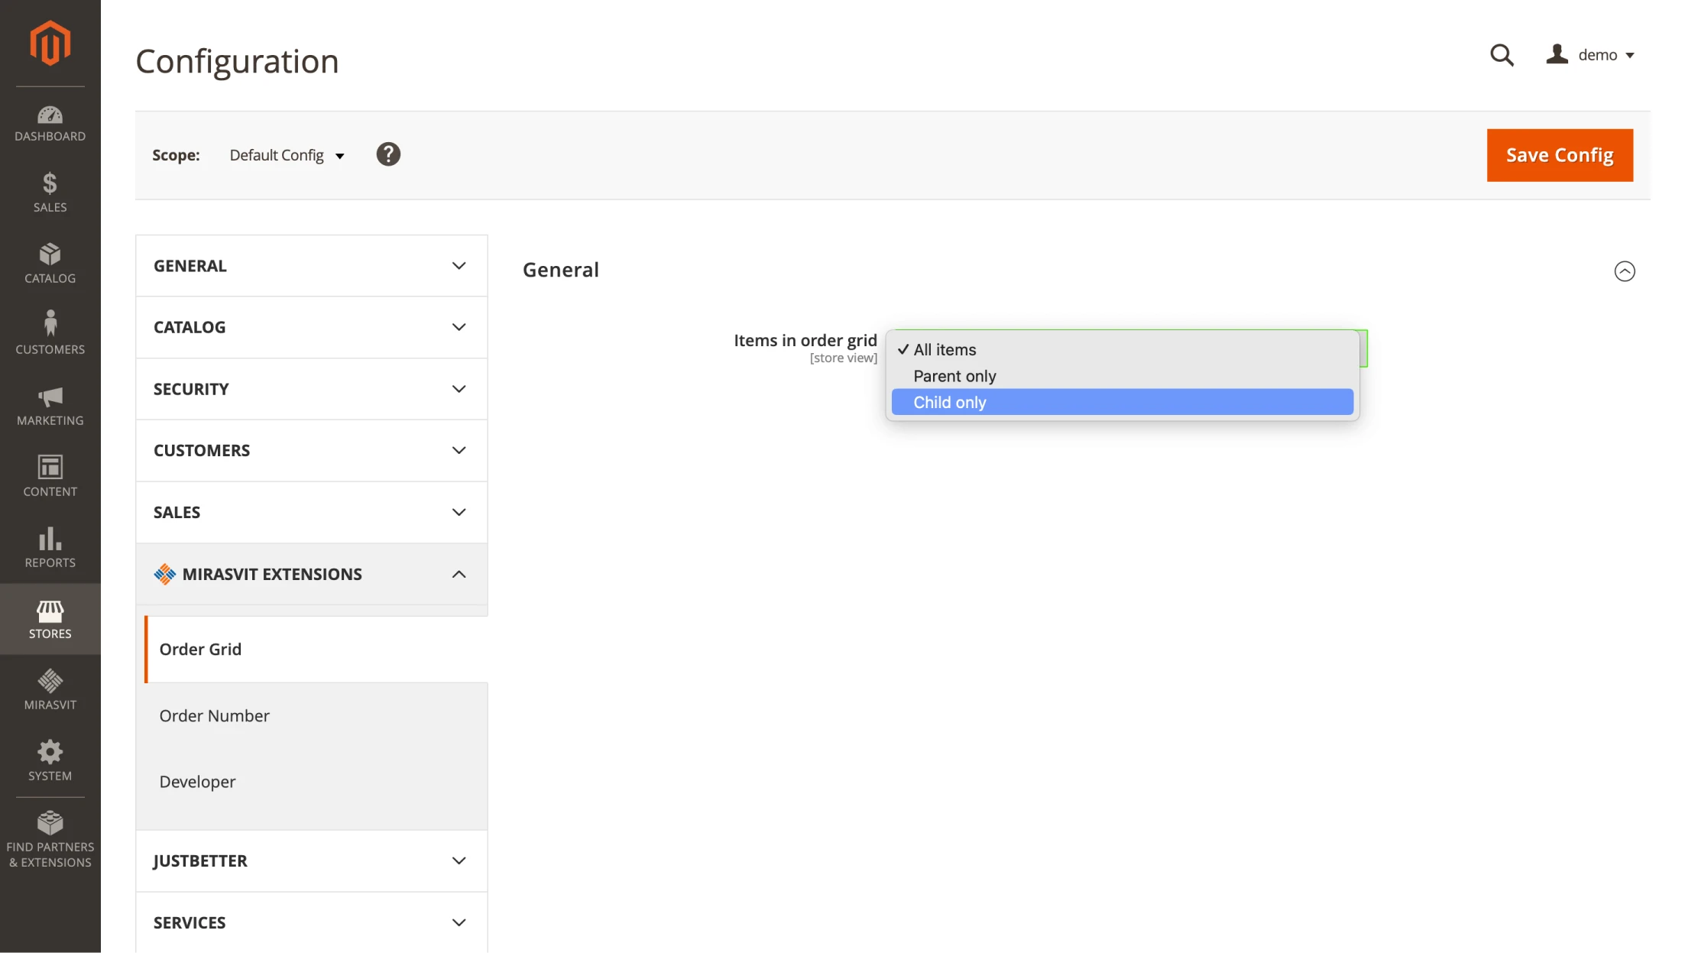Expand the SECURITY configuration section
Viewport: 1685px width, 953px height.
click(x=310, y=388)
